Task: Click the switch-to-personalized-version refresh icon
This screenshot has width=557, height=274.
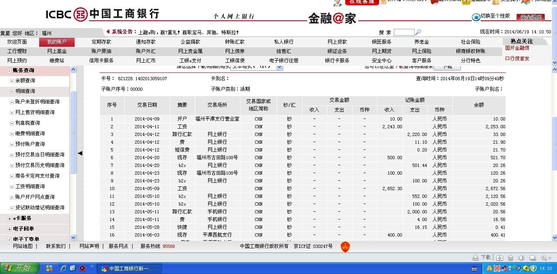Action: 476,17
